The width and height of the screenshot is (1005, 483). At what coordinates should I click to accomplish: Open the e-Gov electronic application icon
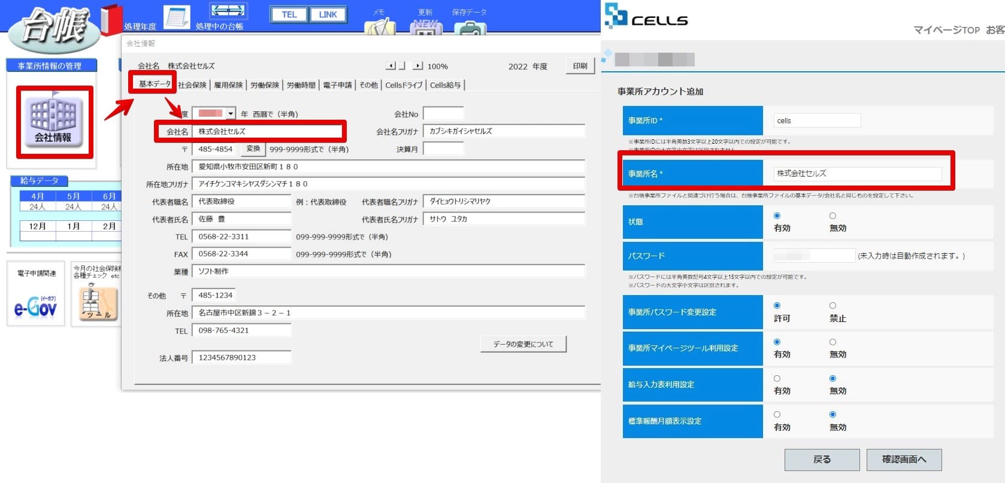(x=35, y=306)
